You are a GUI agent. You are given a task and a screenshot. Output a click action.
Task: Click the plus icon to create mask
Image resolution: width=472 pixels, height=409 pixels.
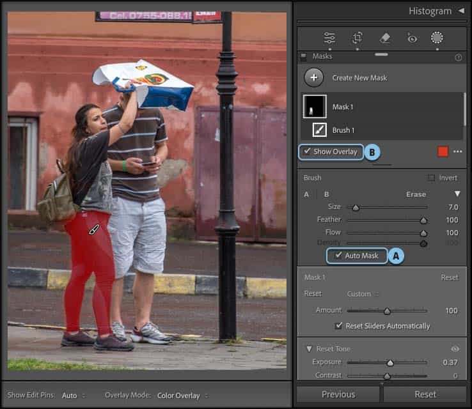(313, 77)
